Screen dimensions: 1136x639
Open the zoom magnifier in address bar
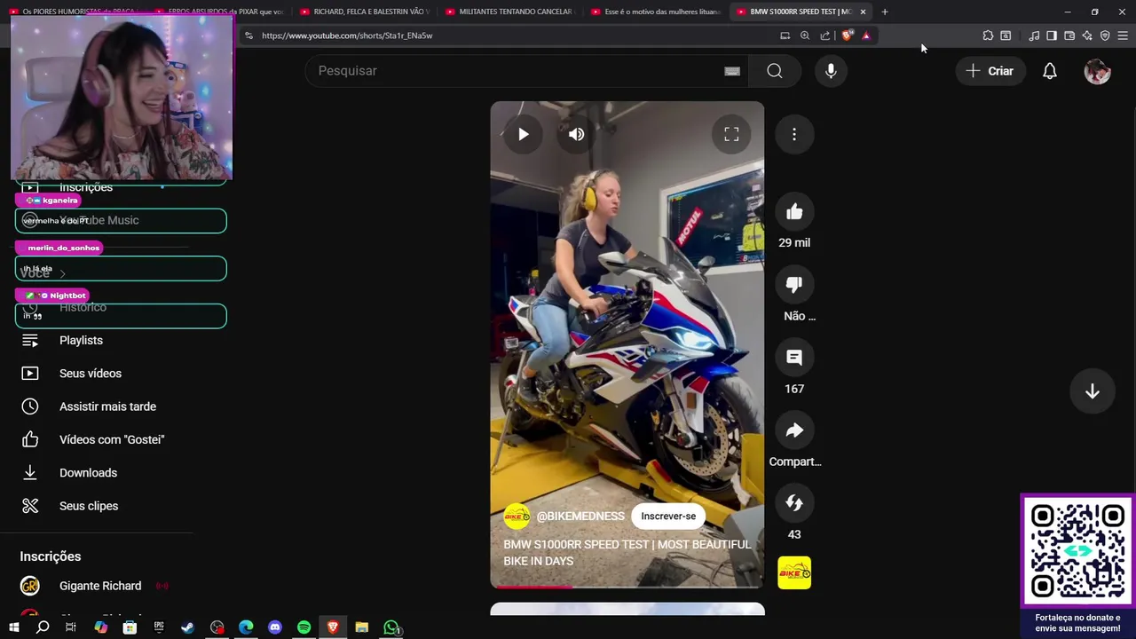click(x=805, y=35)
